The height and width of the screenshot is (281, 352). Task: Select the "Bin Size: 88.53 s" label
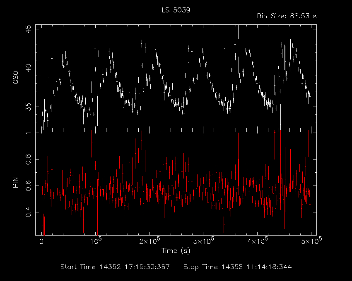[x=287, y=16]
